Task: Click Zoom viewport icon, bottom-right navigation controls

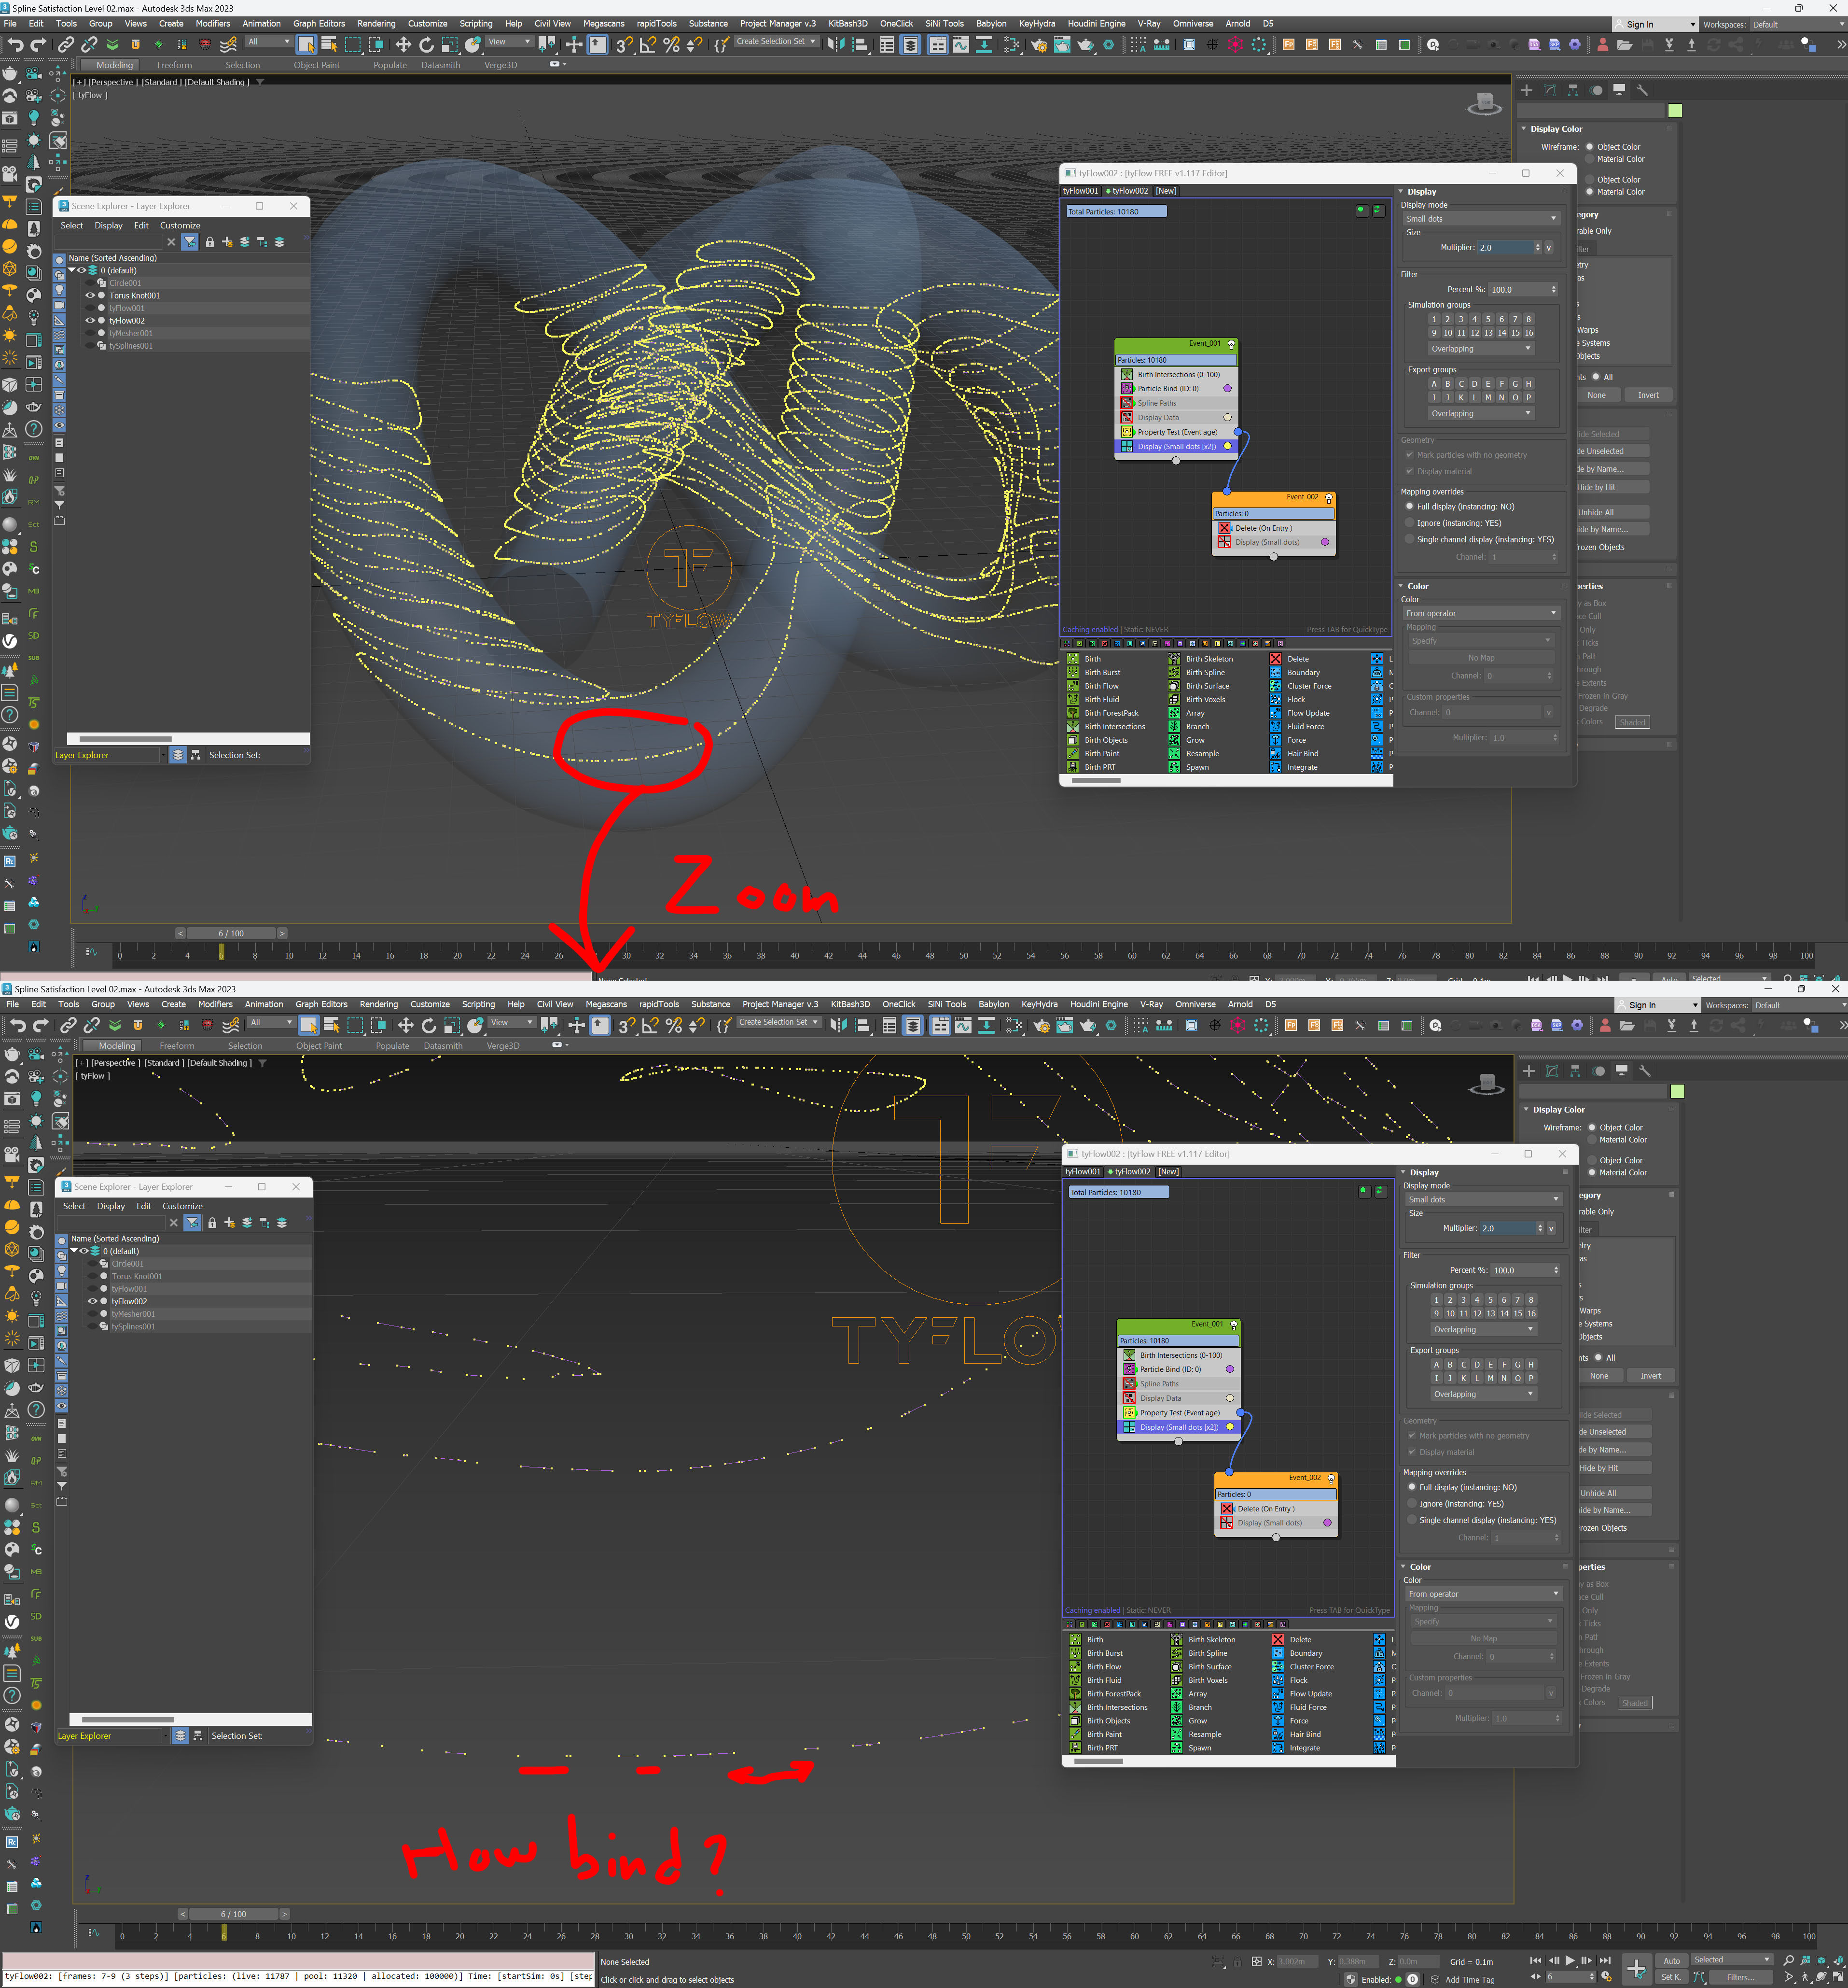Action: [x=1788, y=1960]
